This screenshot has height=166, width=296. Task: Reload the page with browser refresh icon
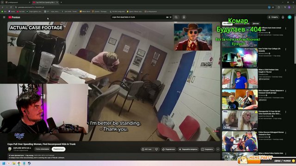coord(11,7)
